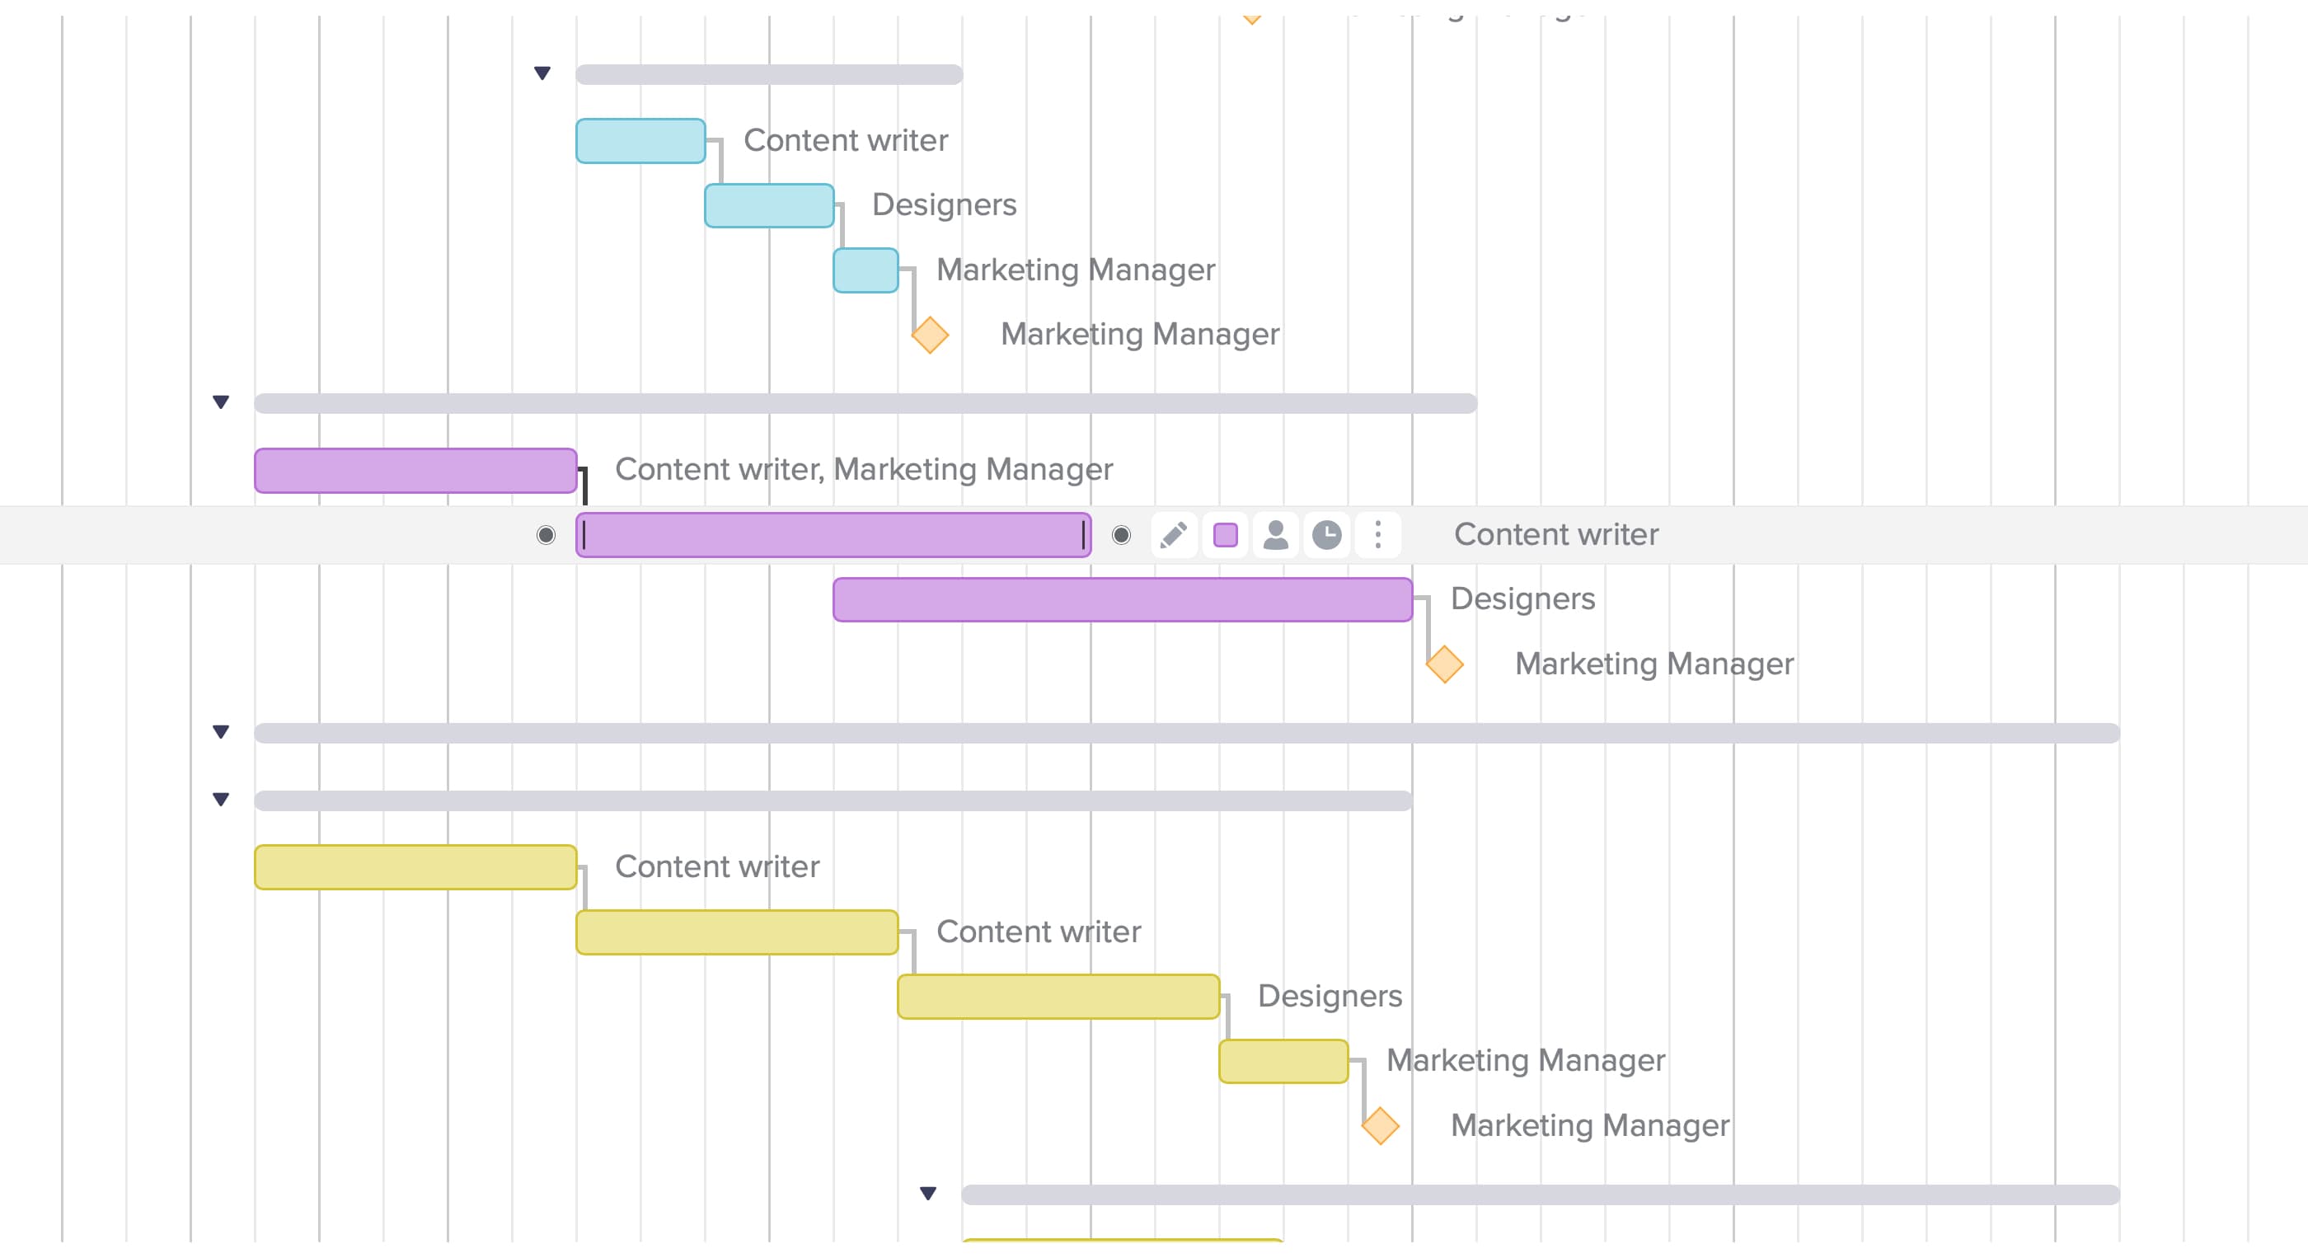
Task: Open the purple task color swatch picker
Action: [1224, 535]
